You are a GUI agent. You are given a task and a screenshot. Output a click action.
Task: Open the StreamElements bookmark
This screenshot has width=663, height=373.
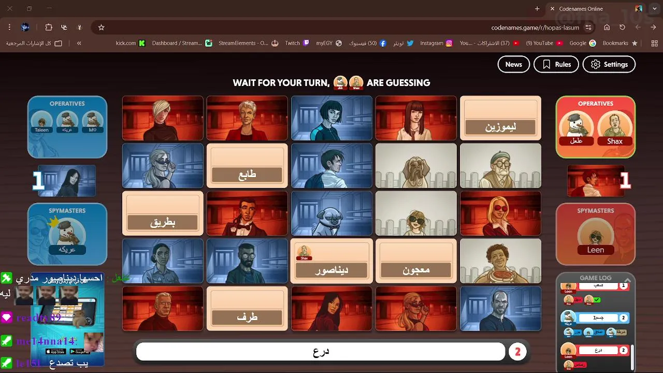tap(249, 43)
